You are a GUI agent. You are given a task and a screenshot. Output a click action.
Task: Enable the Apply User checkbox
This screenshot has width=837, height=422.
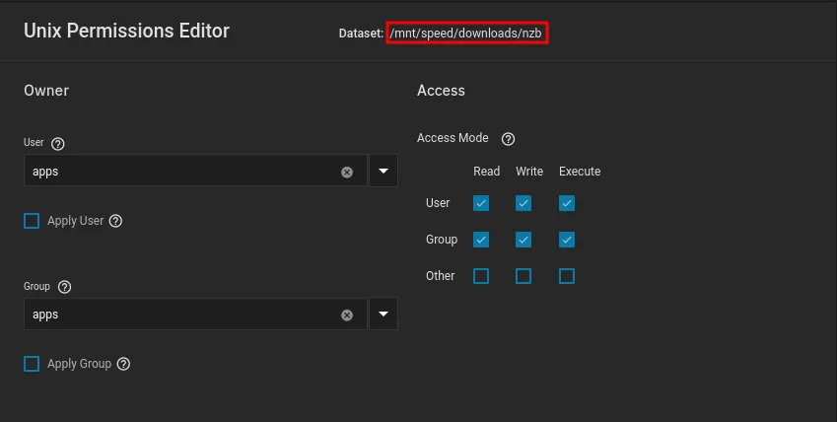click(32, 222)
